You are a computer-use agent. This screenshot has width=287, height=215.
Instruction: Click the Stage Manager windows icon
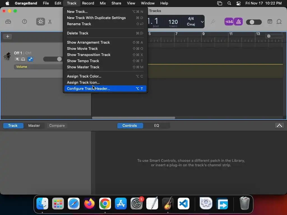(219, 3)
